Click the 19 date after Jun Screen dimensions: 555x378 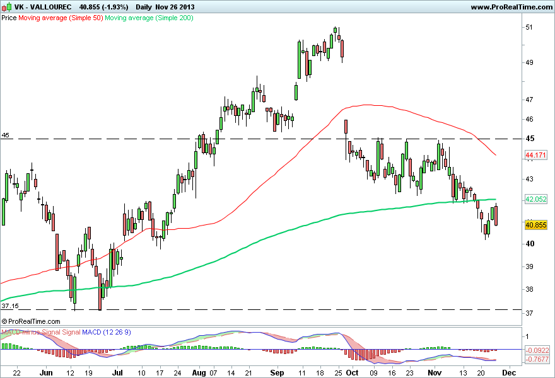coord(88,373)
